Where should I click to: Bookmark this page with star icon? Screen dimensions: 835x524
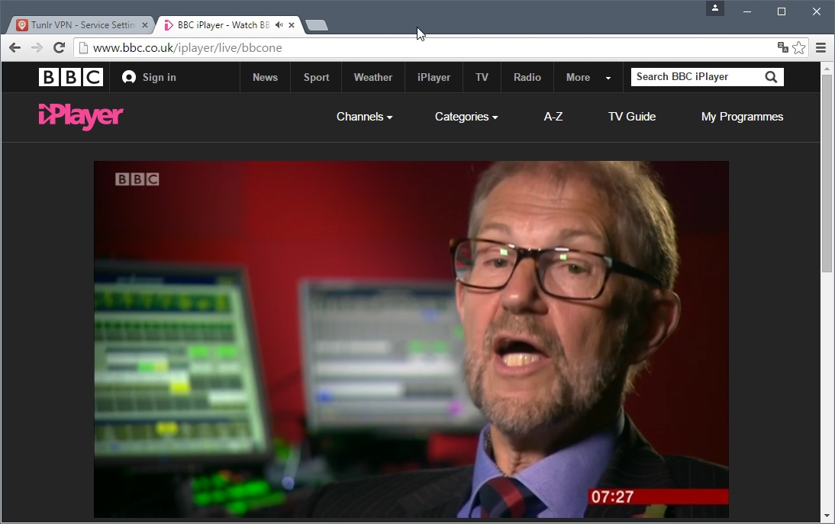(x=799, y=48)
